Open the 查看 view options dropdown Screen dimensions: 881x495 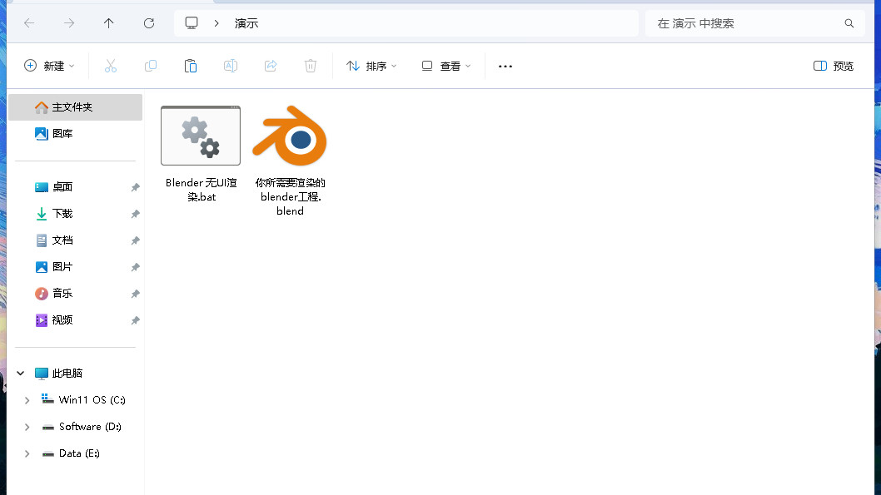tap(446, 66)
